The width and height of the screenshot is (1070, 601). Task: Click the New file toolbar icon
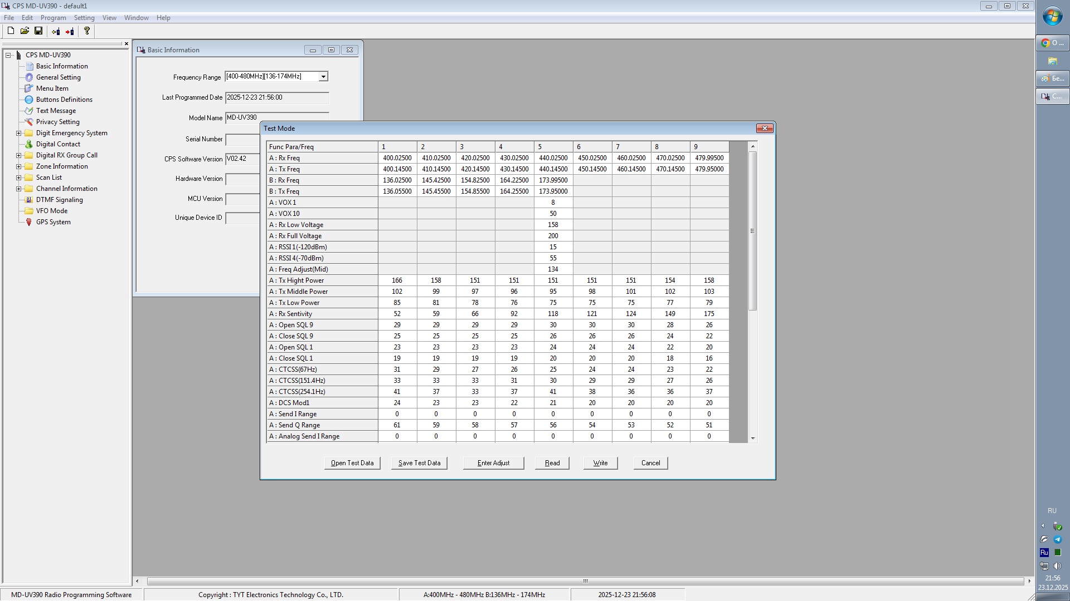click(x=11, y=31)
